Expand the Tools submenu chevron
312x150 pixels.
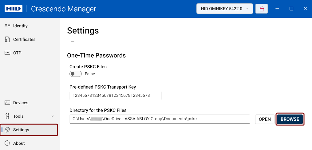click(52, 116)
